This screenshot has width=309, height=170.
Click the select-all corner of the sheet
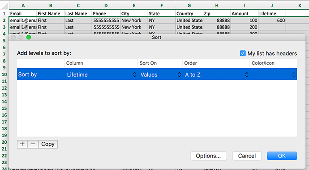pyautogui.click(x=4, y=5)
